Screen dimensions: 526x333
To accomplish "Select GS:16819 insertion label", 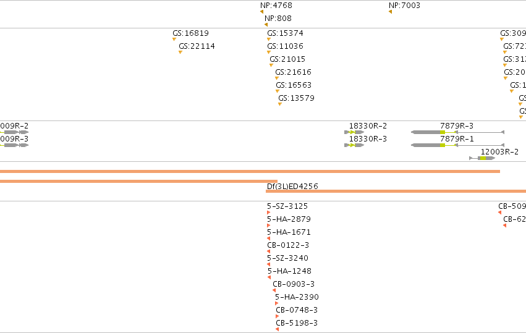I will pos(190,33).
